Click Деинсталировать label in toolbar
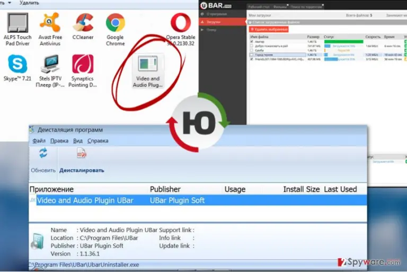The width and height of the screenshot is (407, 272). click(x=82, y=170)
